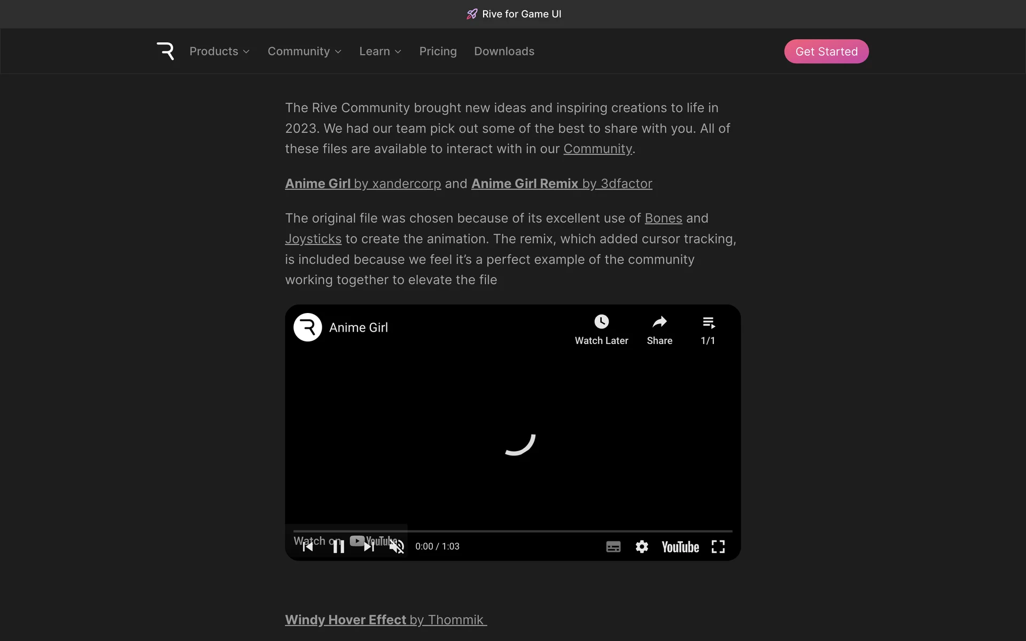Screen dimensions: 1026x641
Task: Click the YouTube logo in the player controls
Action: click(x=680, y=547)
